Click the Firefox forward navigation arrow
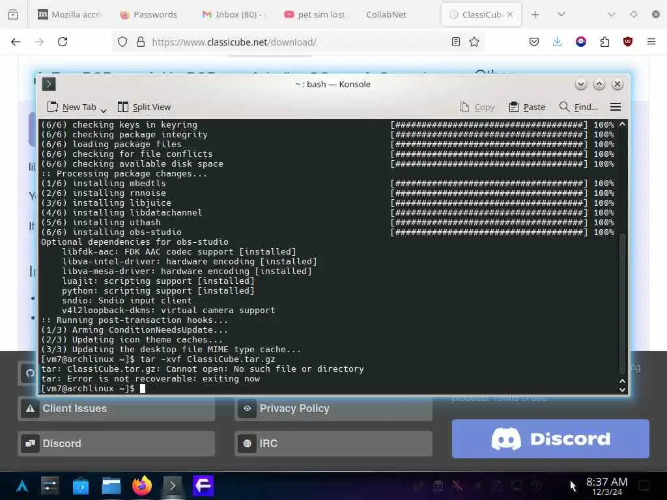Image resolution: width=667 pixels, height=500 pixels. pos(39,42)
